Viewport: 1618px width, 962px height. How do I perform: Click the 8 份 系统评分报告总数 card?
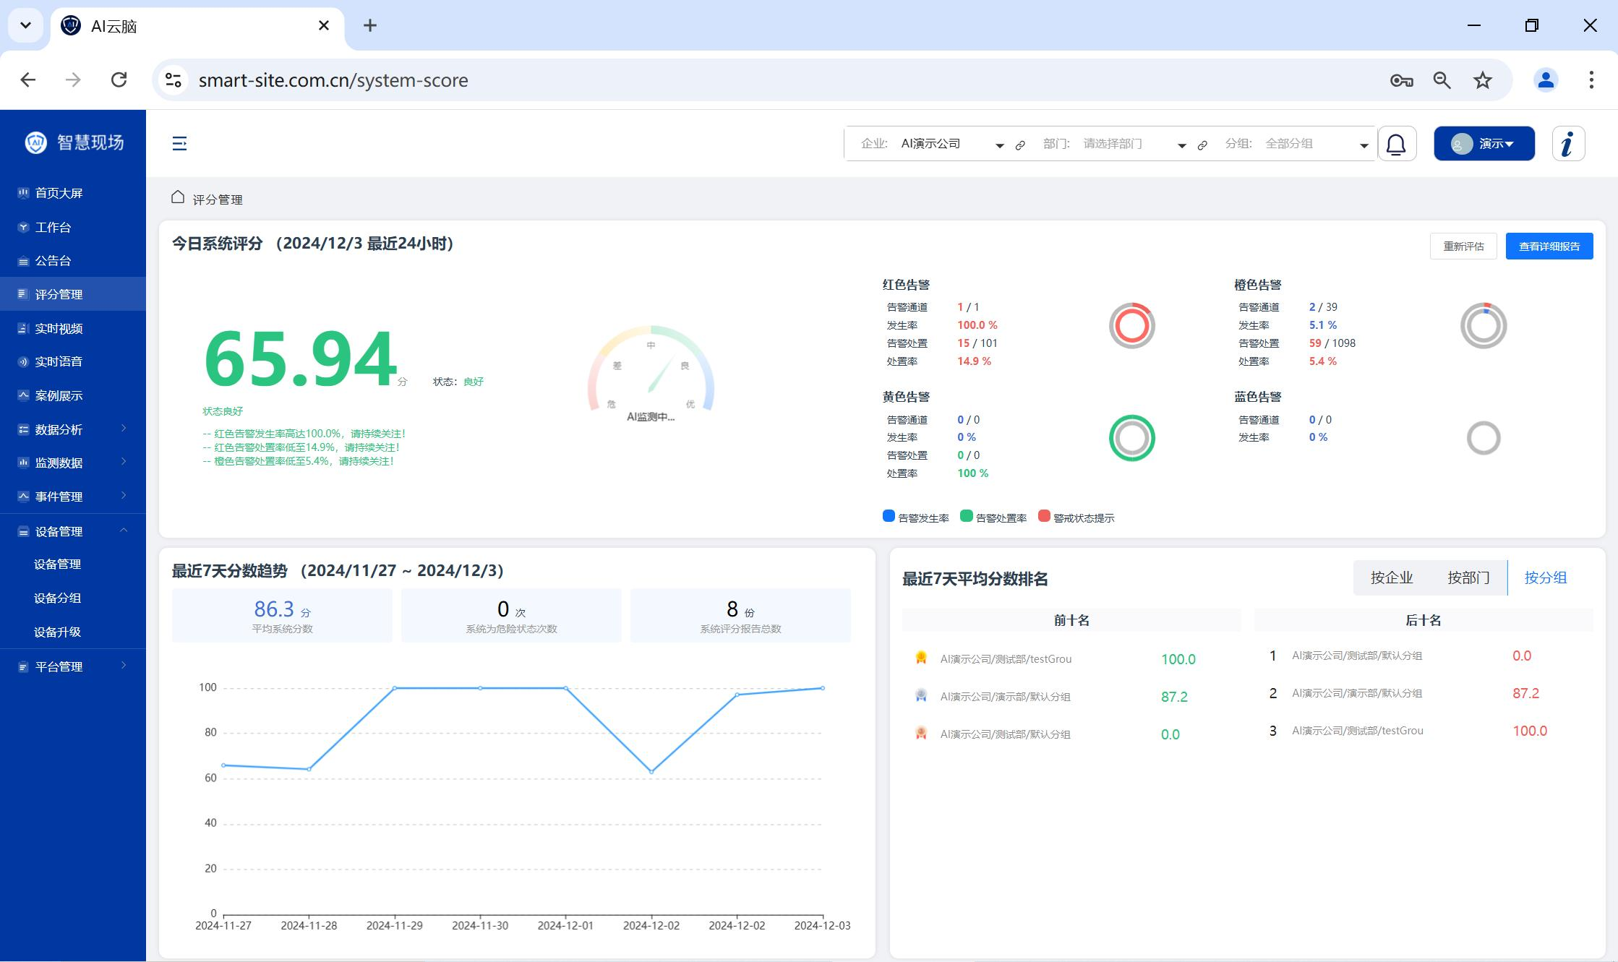point(740,615)
